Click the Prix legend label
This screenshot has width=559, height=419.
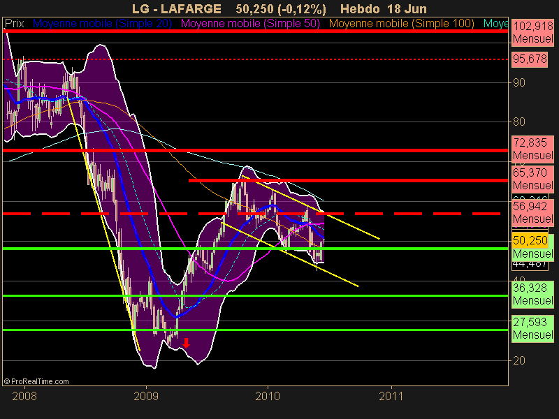[14, 24]
